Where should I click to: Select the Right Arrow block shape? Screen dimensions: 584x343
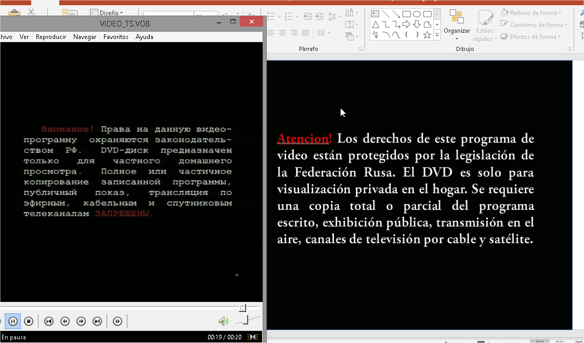[407, 24]
